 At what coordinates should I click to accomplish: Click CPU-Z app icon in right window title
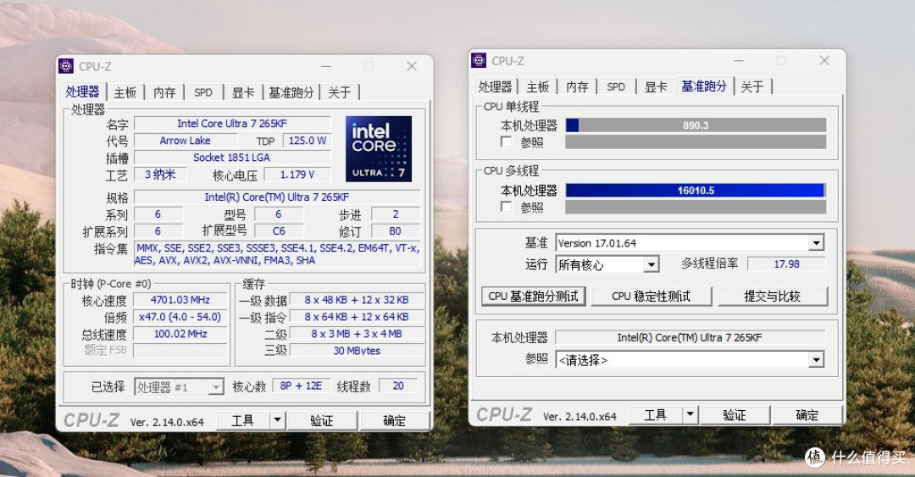point(479,60)
